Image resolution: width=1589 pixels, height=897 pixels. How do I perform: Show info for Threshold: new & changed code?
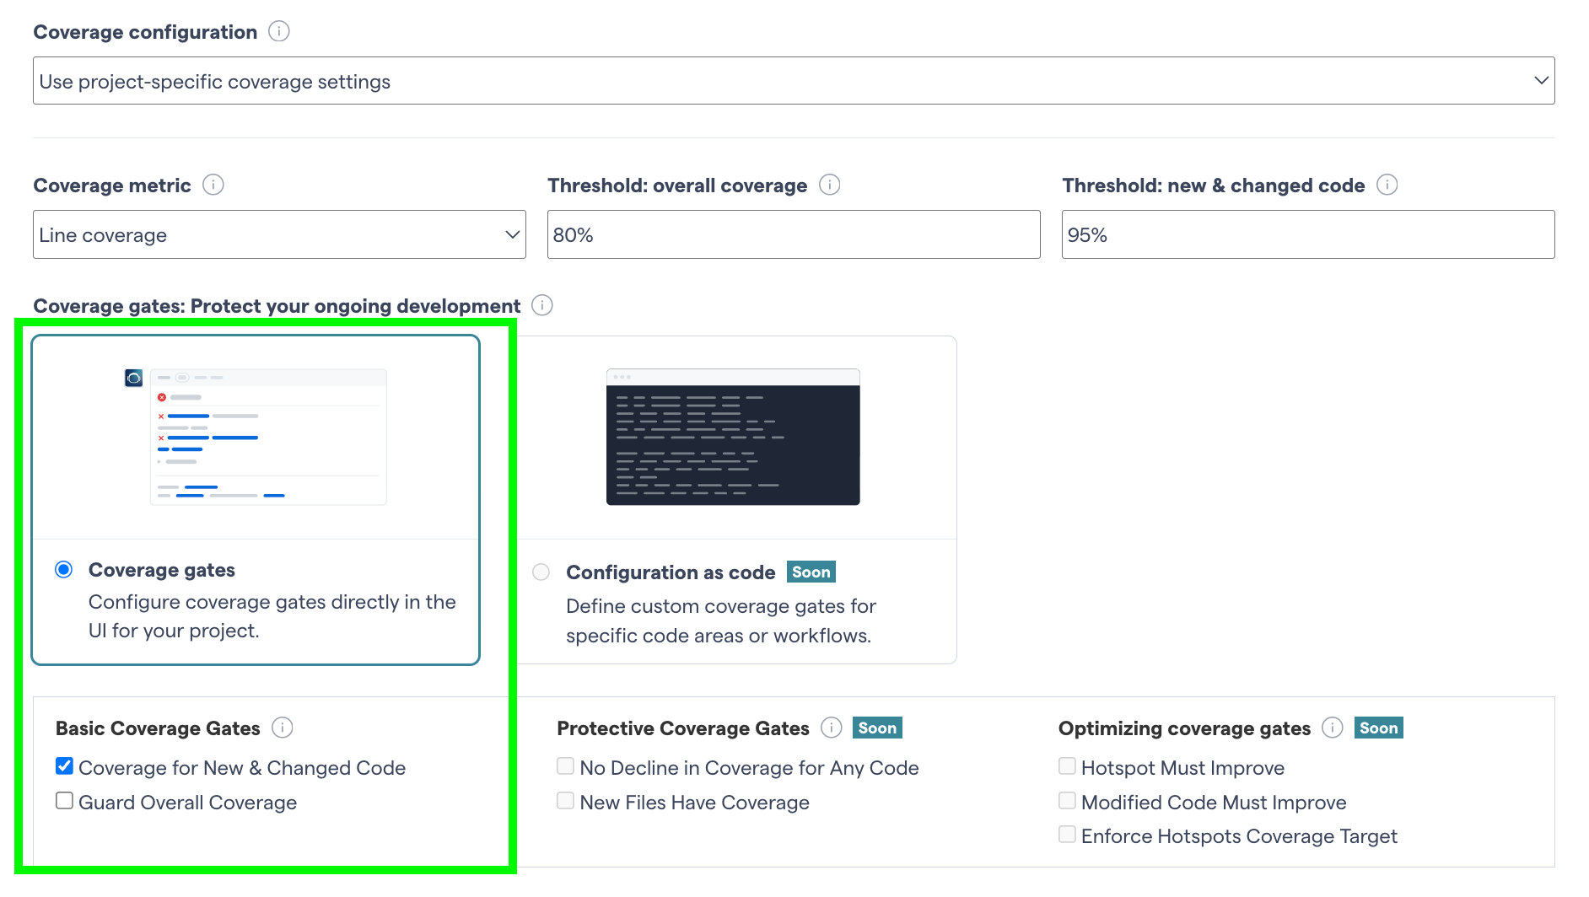click(1387, 185)
